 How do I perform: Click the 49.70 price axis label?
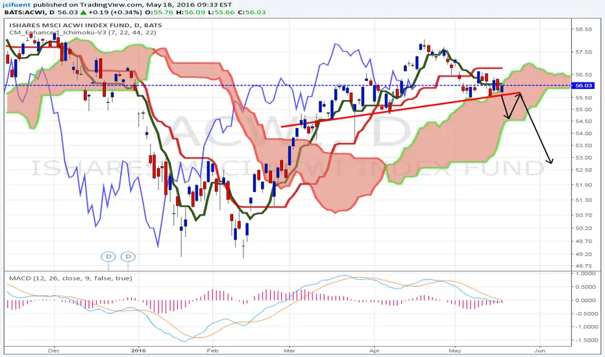point(583,241)
